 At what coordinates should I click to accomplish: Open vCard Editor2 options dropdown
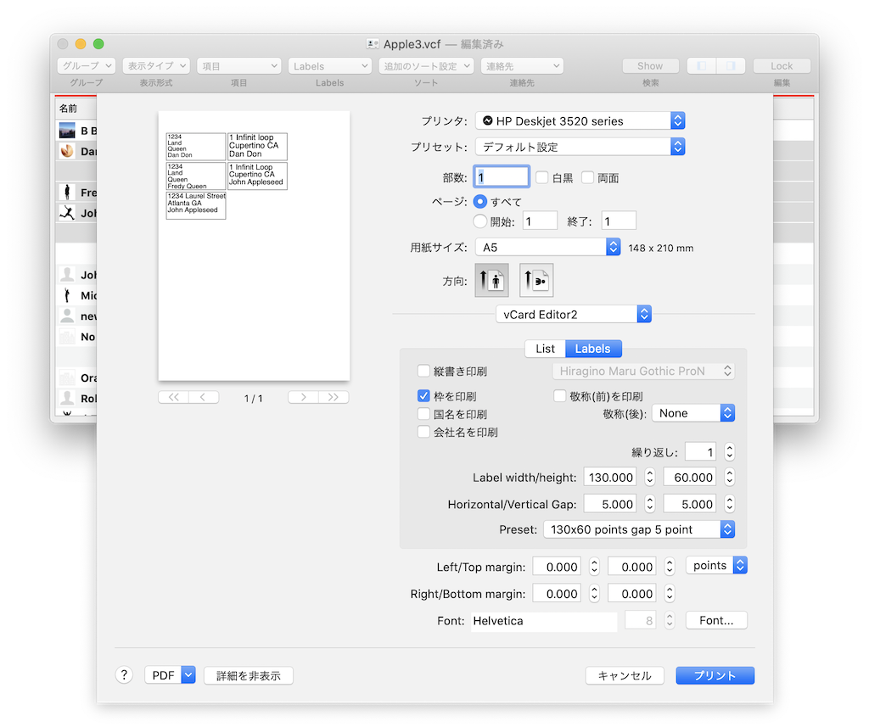(574, 314)
